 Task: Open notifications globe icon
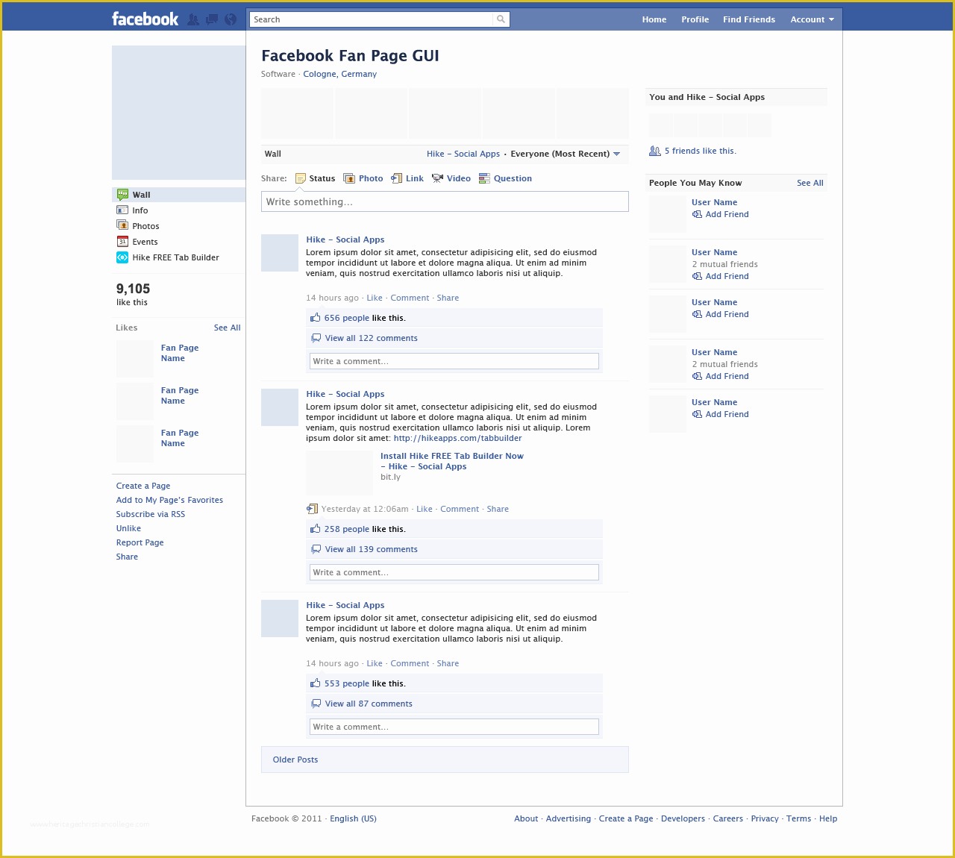coord(231,19)
